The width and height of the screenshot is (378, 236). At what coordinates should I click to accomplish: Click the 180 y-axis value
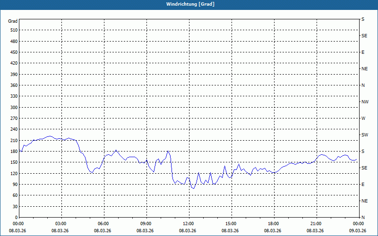pos(14,152)
